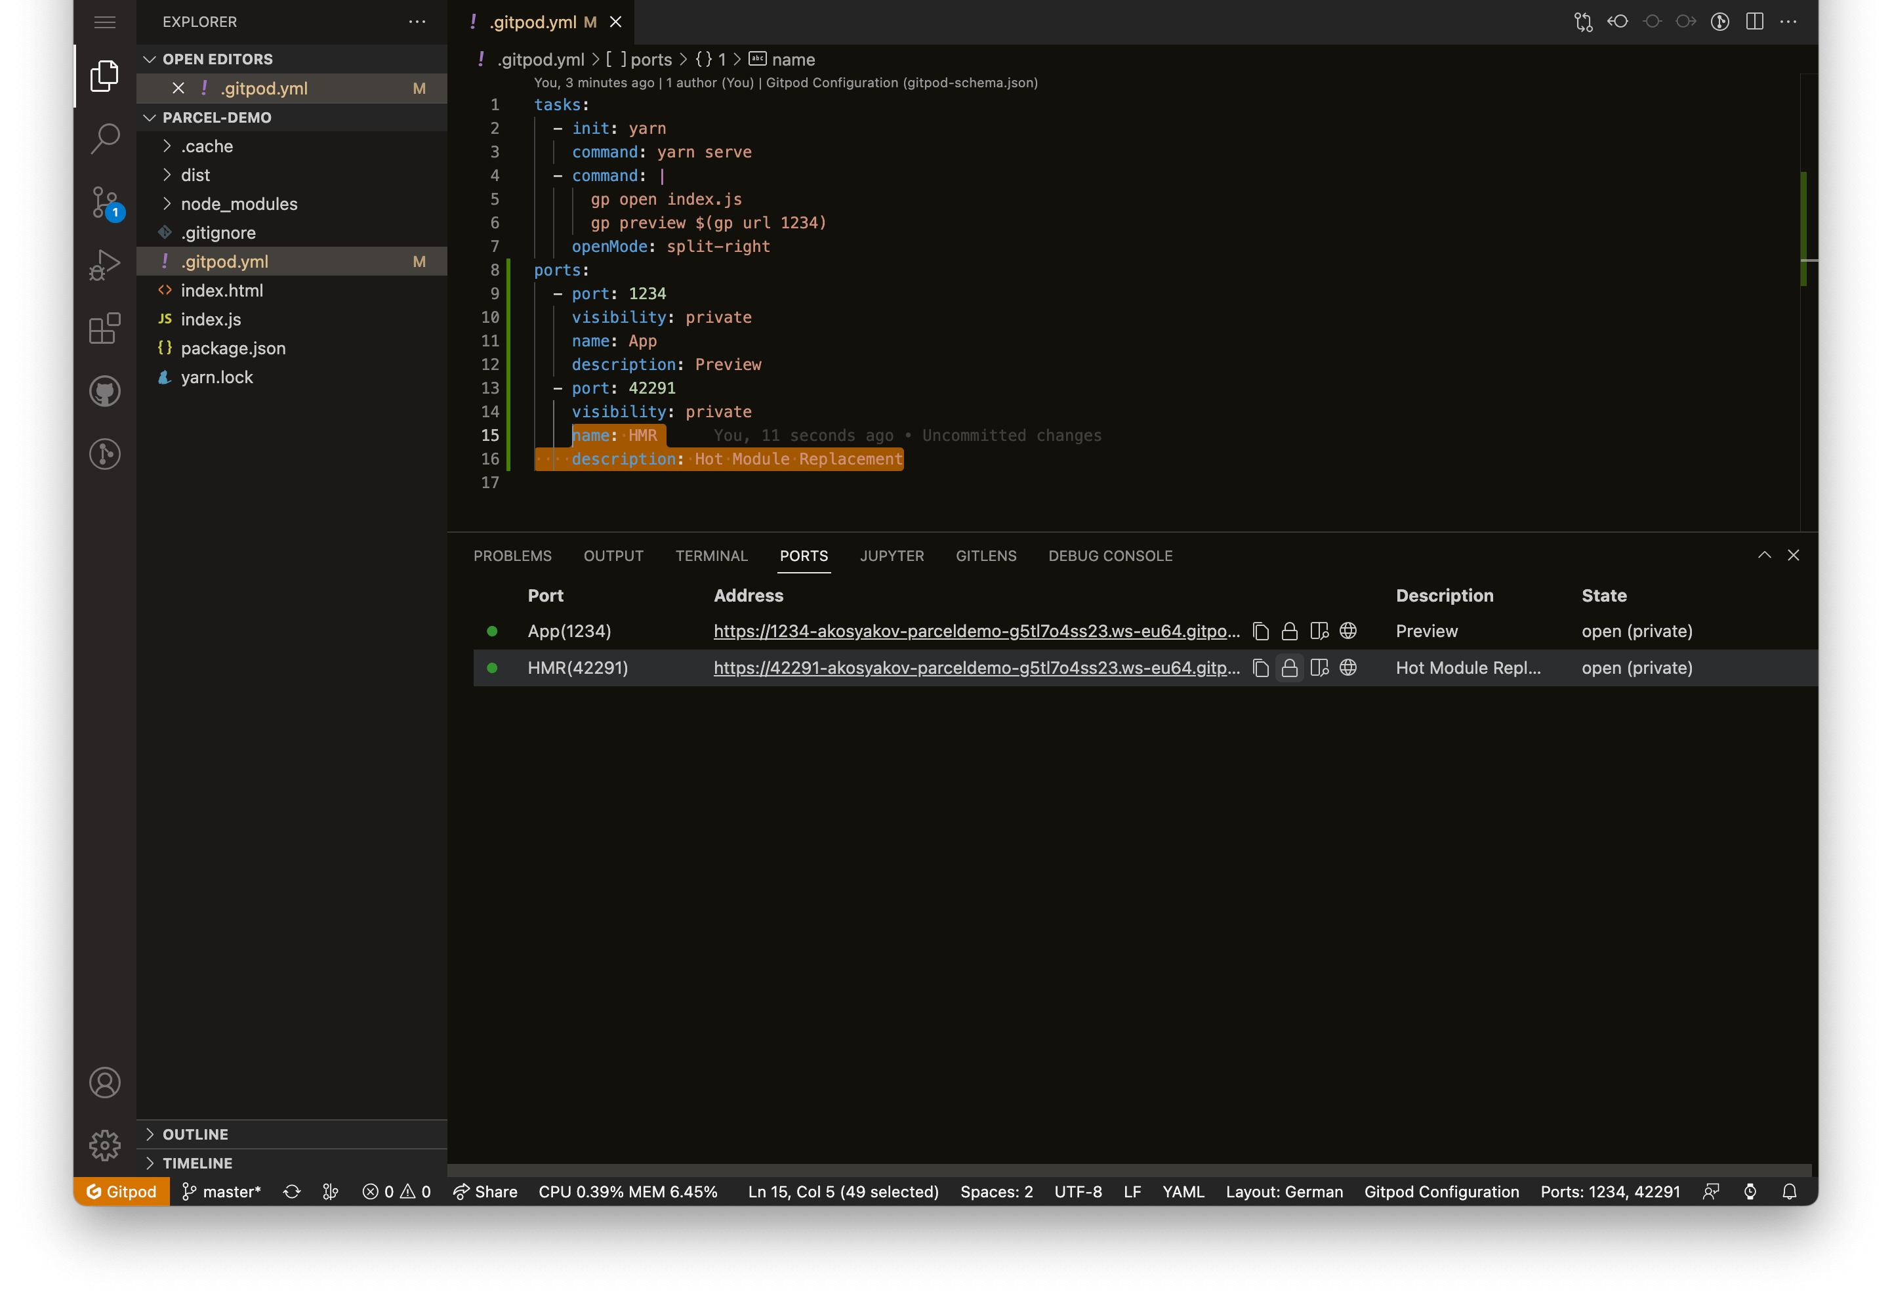
Task: Switch to the Jupyter tab
Action: [x=892, y=556]
